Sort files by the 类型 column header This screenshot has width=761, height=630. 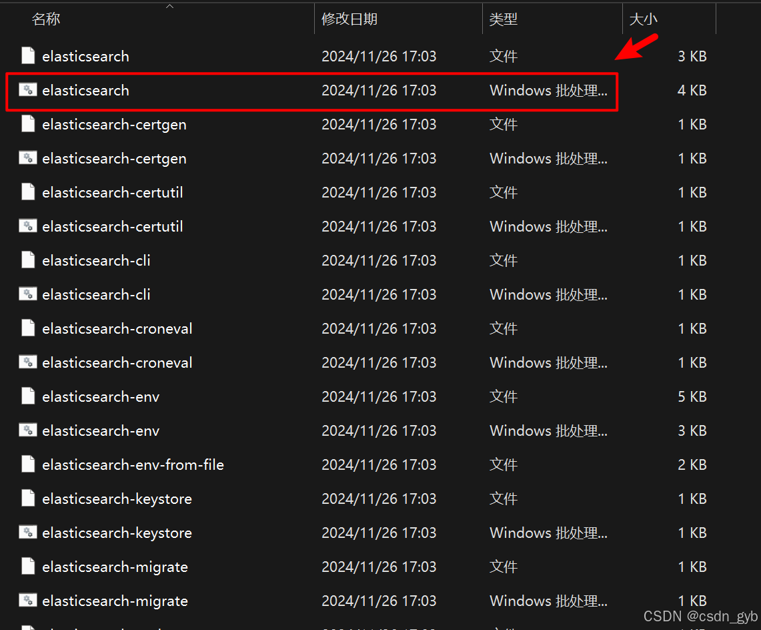(x=504, y=19)
